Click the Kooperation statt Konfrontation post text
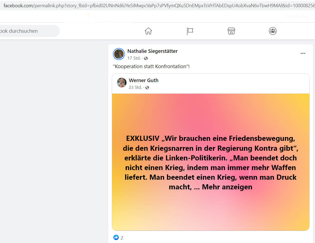 click(151, 67)
